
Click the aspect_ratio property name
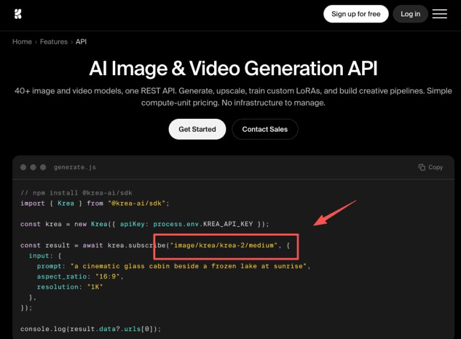[62, 277]
